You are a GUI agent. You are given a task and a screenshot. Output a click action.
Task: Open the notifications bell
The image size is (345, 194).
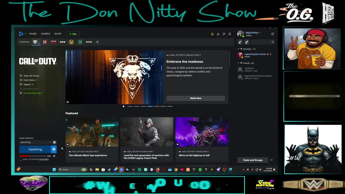pyautogui.click(x=230, y=34)
